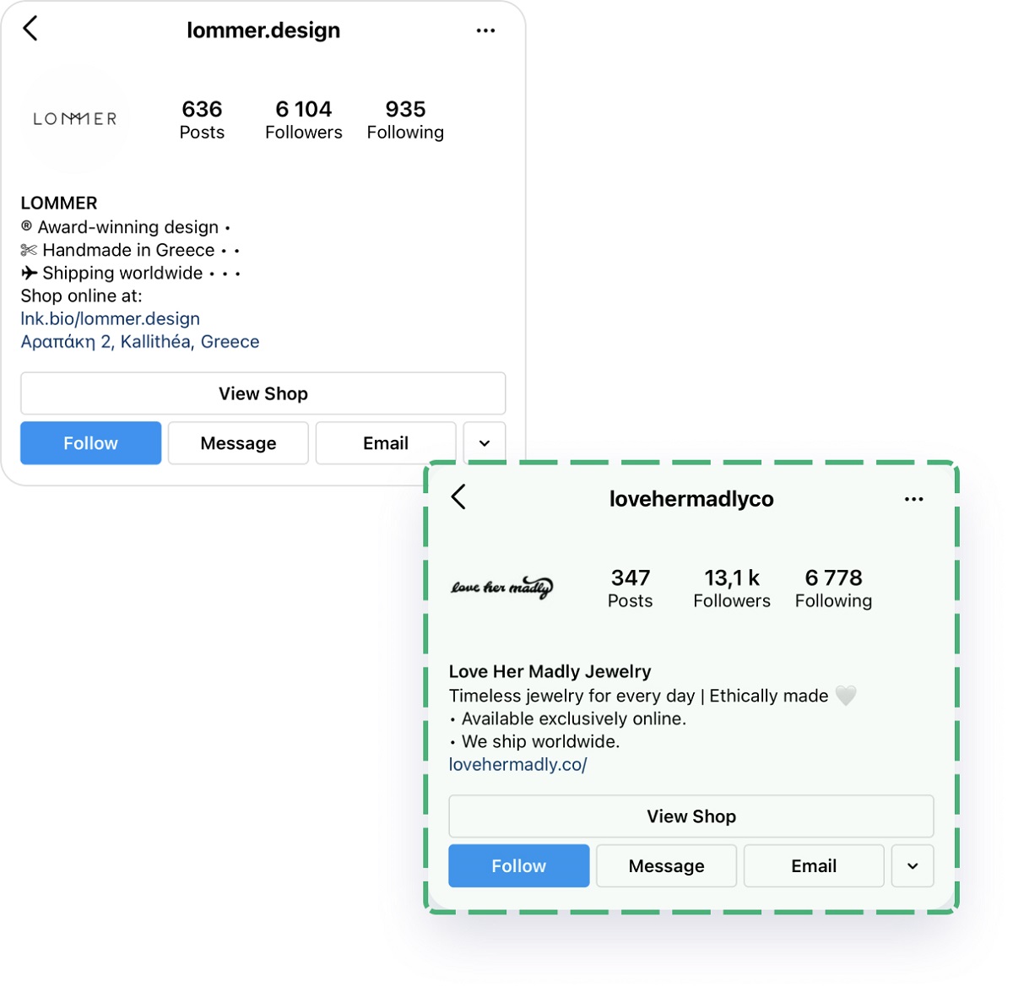The width and height of the screenshot is (1013, 1003).
Task: View lommer.design's 935 following
Action: [405, 120]
